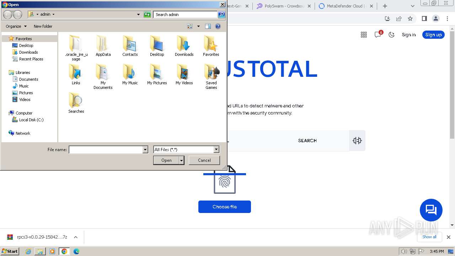Select the Downloads folder in file list
This screenshot has height=256, width=455.
click(184, 46)
